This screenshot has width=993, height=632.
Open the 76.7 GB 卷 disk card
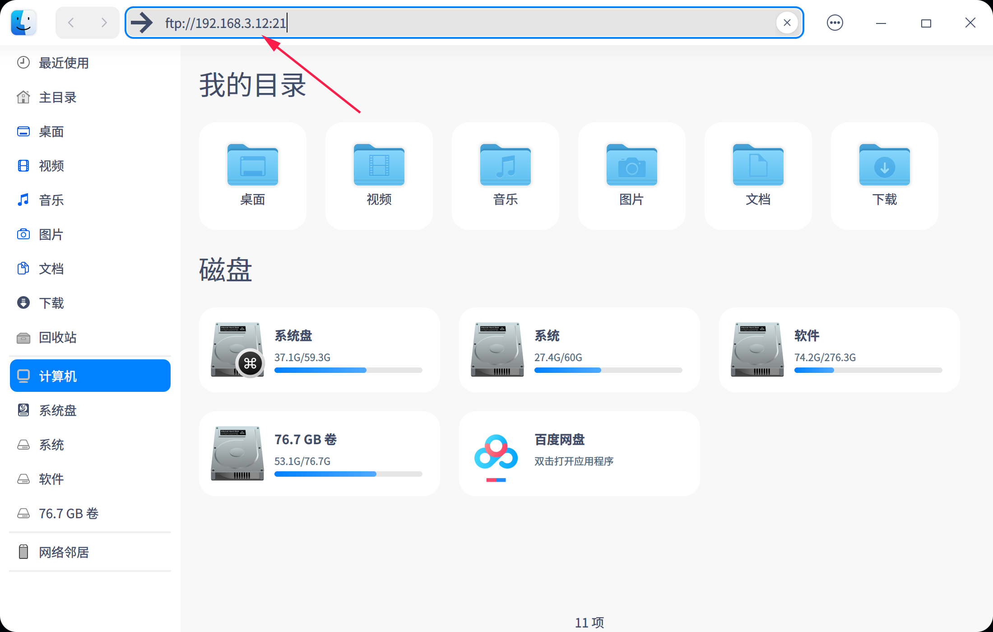click(319, 454)
